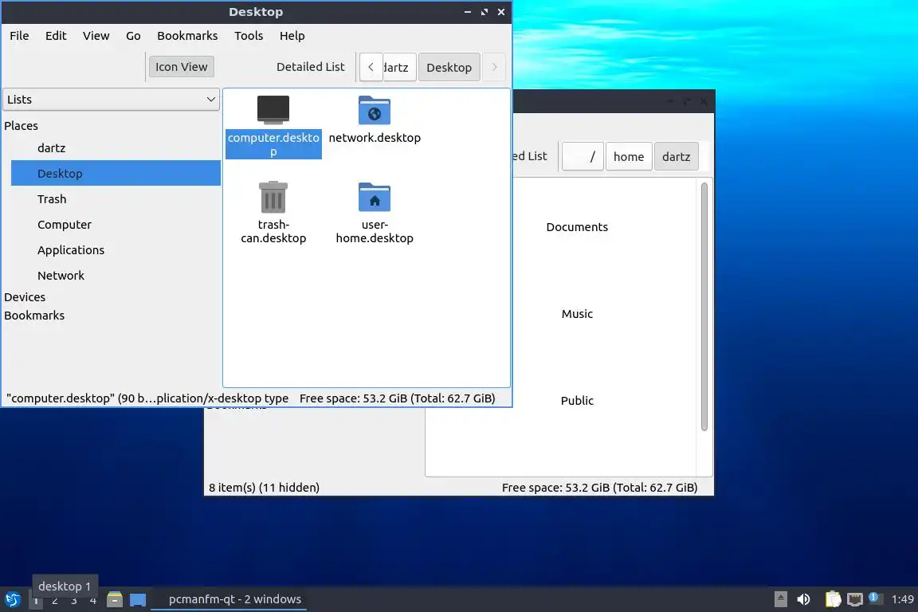Click the clock showing 1:49
The image size is (918, 612).
902,599
